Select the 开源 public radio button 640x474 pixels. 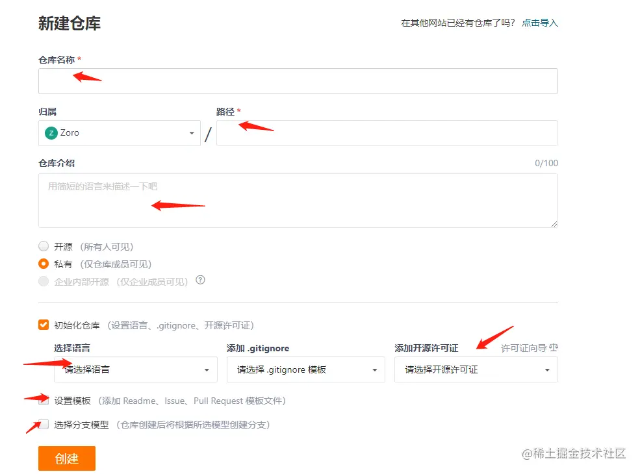point(44,246)
